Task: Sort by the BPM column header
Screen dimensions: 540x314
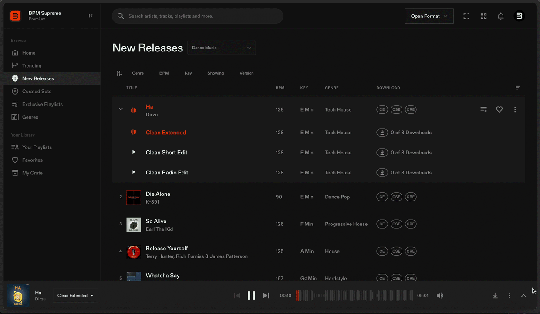Action: tap(280, 88)
